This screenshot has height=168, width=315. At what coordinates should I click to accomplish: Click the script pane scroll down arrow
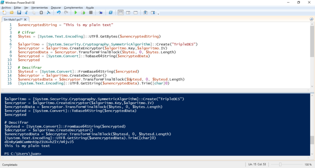pyautogui.click(x=312, y=86)
